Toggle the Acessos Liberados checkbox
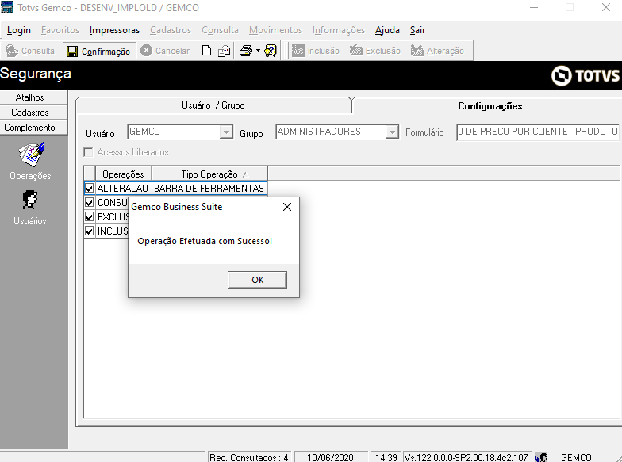This screenshot has width=622, height=462. pyautogui.click(x=88, y=152)
